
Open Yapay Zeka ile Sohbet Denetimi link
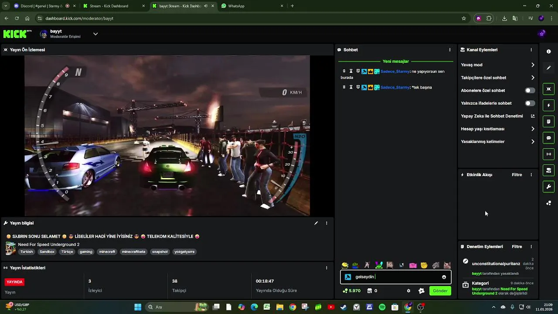(x=498, y=116)
